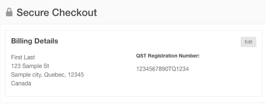Screen dimensions: 266x105
Task: Click the country line Canada
Action: 21,83
